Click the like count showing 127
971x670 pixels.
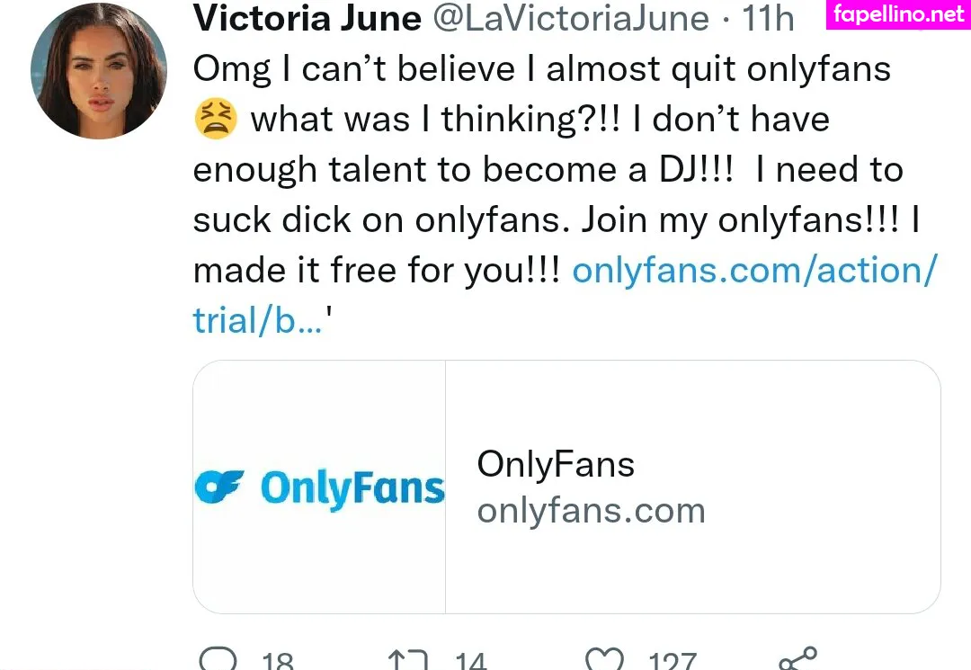(672, 663)
